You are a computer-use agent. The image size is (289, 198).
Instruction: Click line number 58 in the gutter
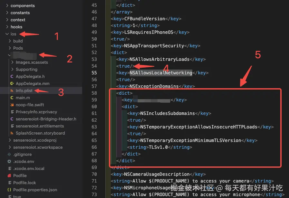coord(94,93)
